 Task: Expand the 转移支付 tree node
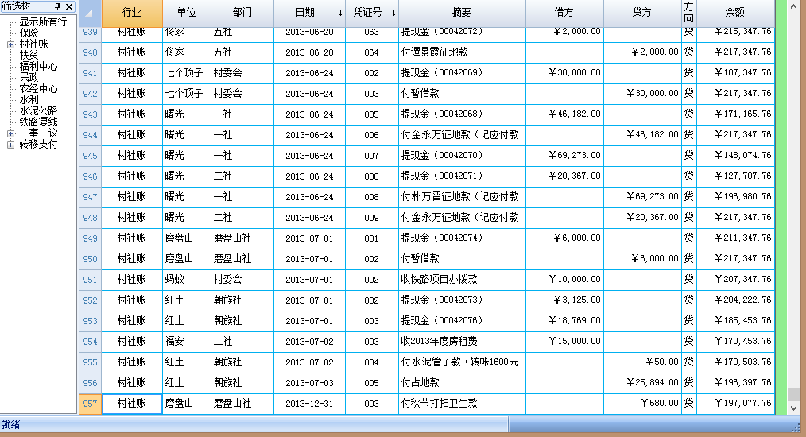tap(10, 145)
